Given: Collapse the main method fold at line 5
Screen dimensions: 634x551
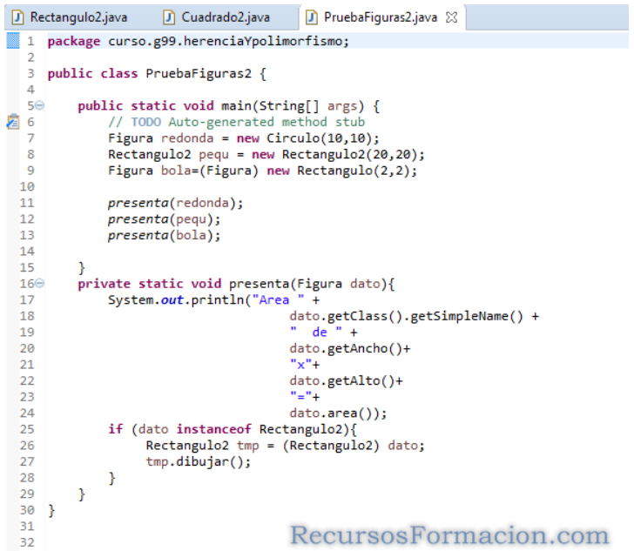Looking at the screenshot, I should click(x=39, y=106).
